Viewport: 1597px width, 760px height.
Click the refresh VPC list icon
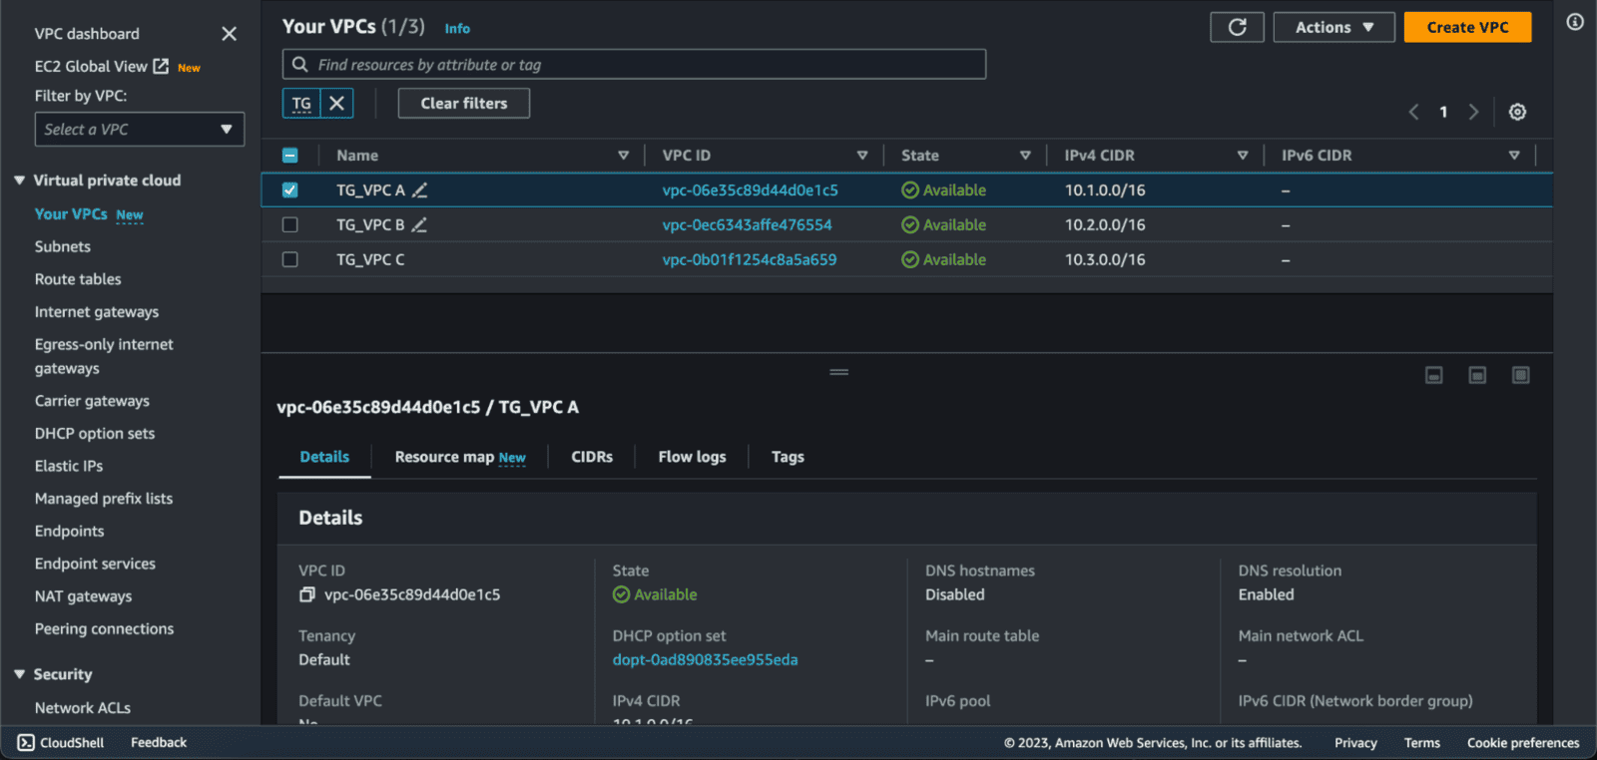coord(1237,27)
